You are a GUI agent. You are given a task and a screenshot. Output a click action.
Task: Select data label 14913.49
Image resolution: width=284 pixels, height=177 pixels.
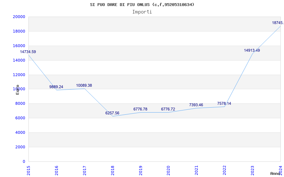point(252,50)
